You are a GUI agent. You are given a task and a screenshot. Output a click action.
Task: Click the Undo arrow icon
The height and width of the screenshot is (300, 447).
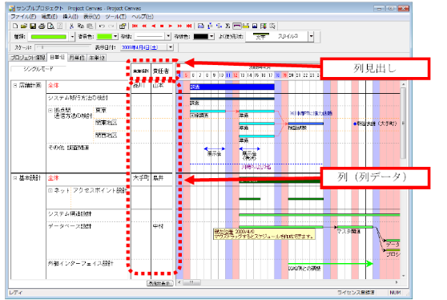point(102,26)
